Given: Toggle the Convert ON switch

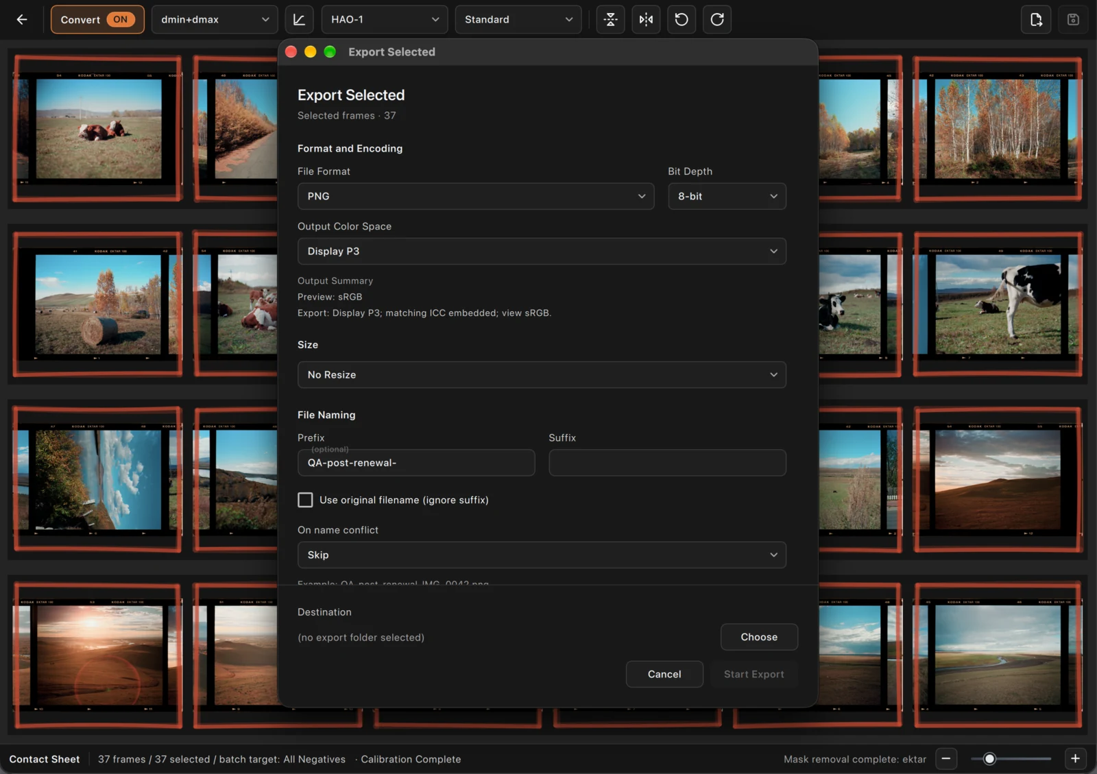Looking at the screenshot, I should pos(97,19).
